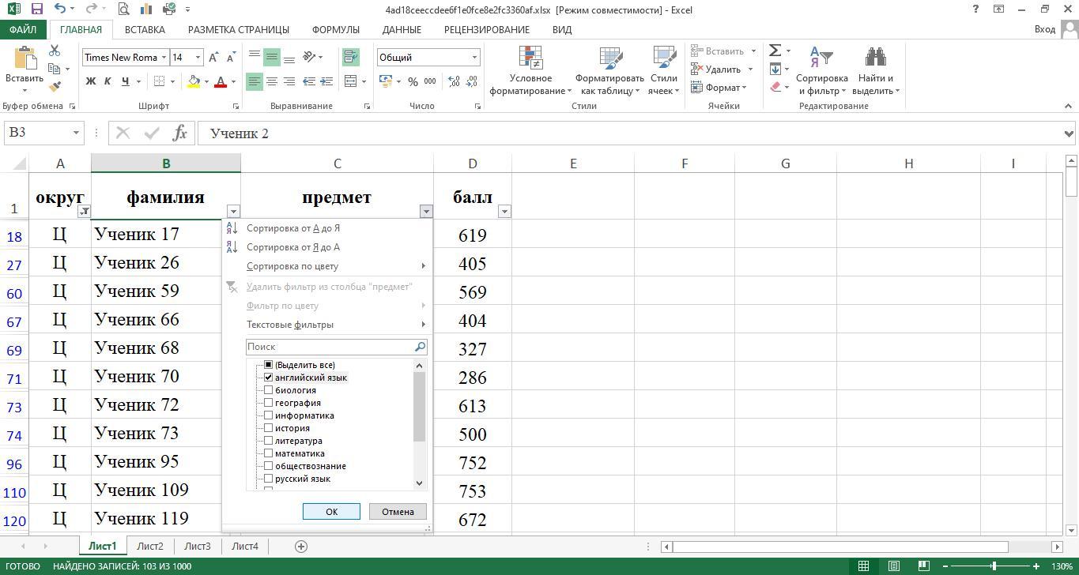
Task: Open the font name dropdown Times New Roman
Action: click(x=164, y=57)
